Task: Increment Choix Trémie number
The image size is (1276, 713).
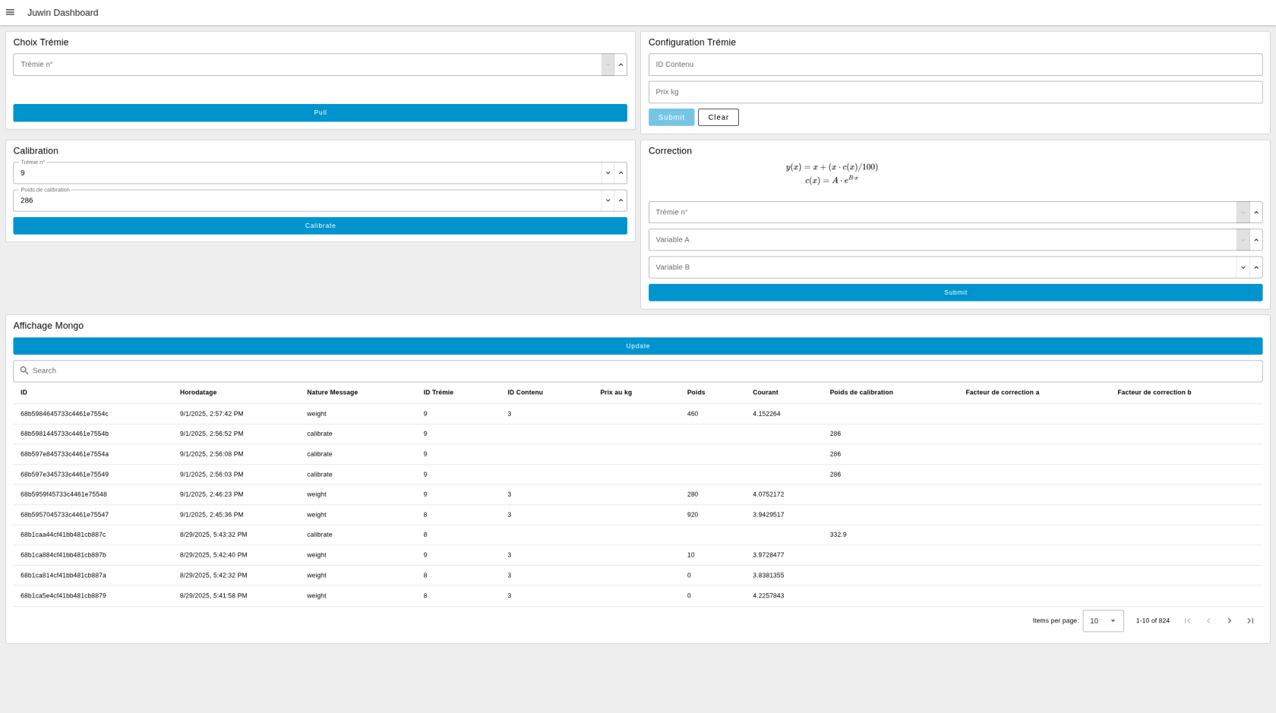Action: [621, 65]
